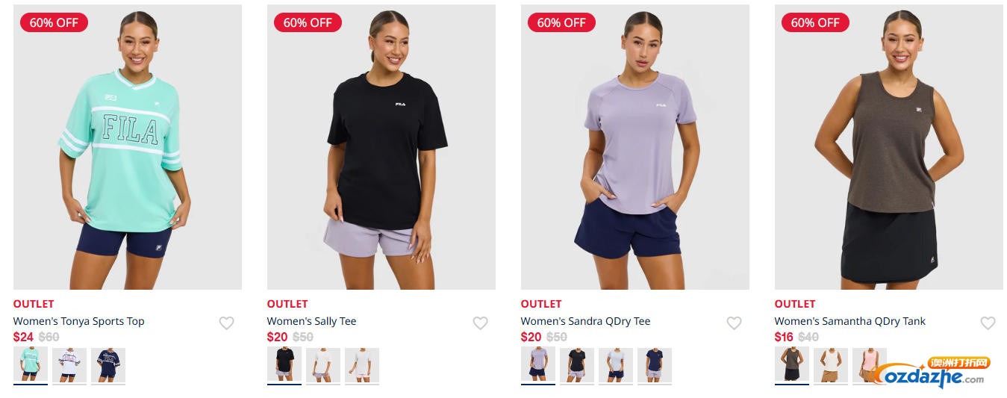View the large brown Samantha Tank photo
Viewport: 1007px width, 398px height.
pyautogui.click(x=889, y=147)
